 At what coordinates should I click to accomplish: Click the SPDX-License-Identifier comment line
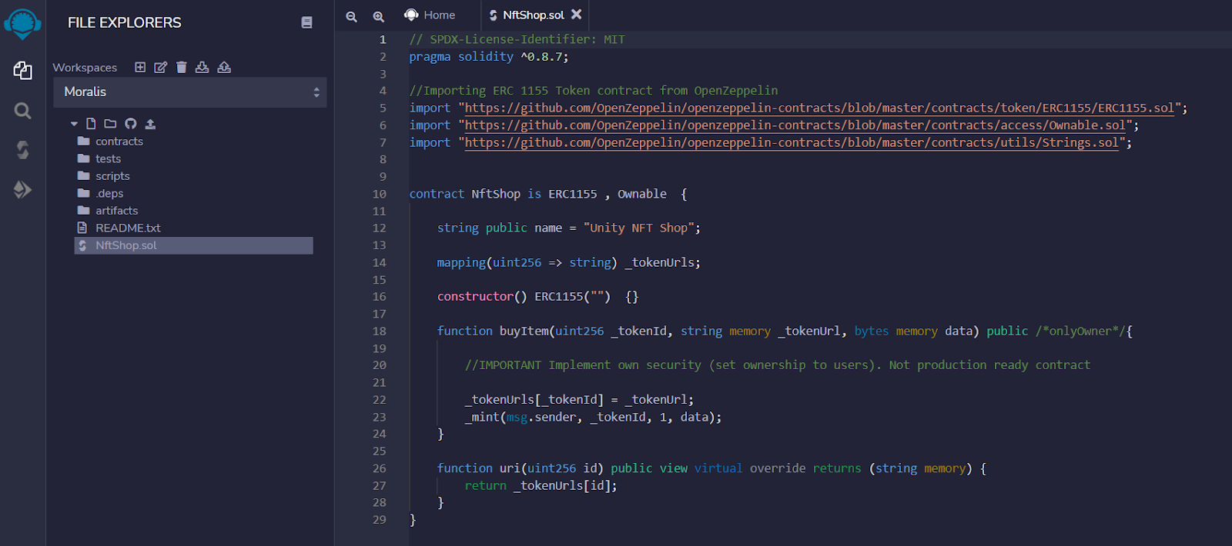517,39
